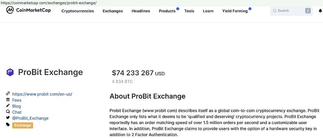Click the pencil icon beside Blog

click(8, 106)
